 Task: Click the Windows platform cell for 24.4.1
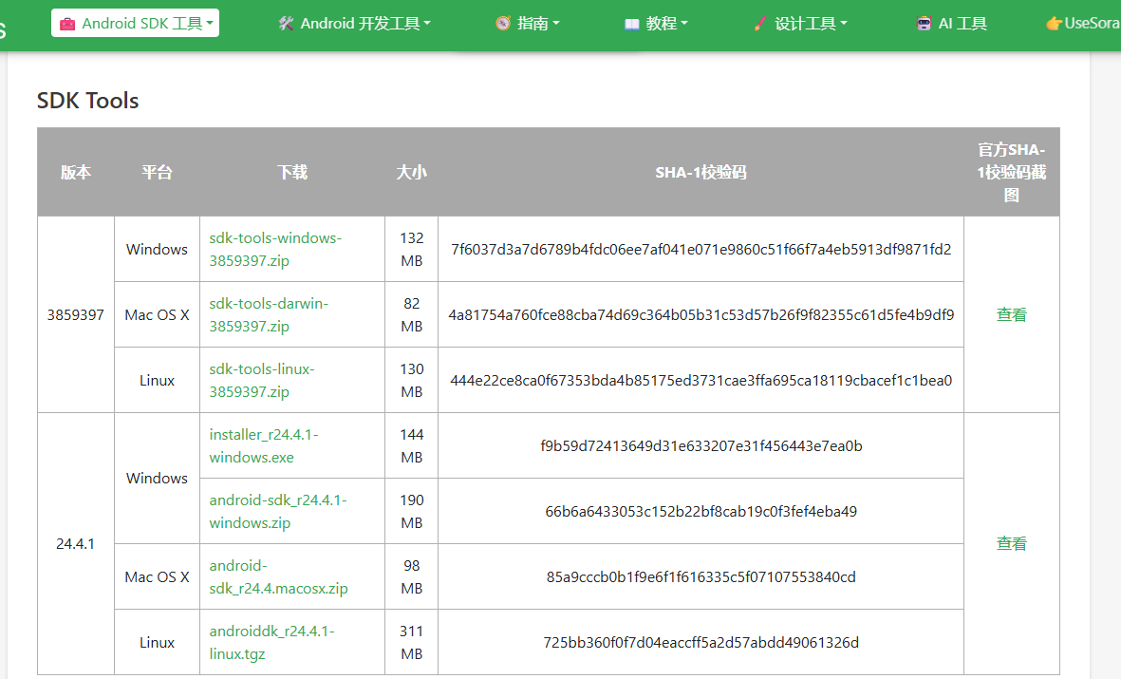[157, 478]
